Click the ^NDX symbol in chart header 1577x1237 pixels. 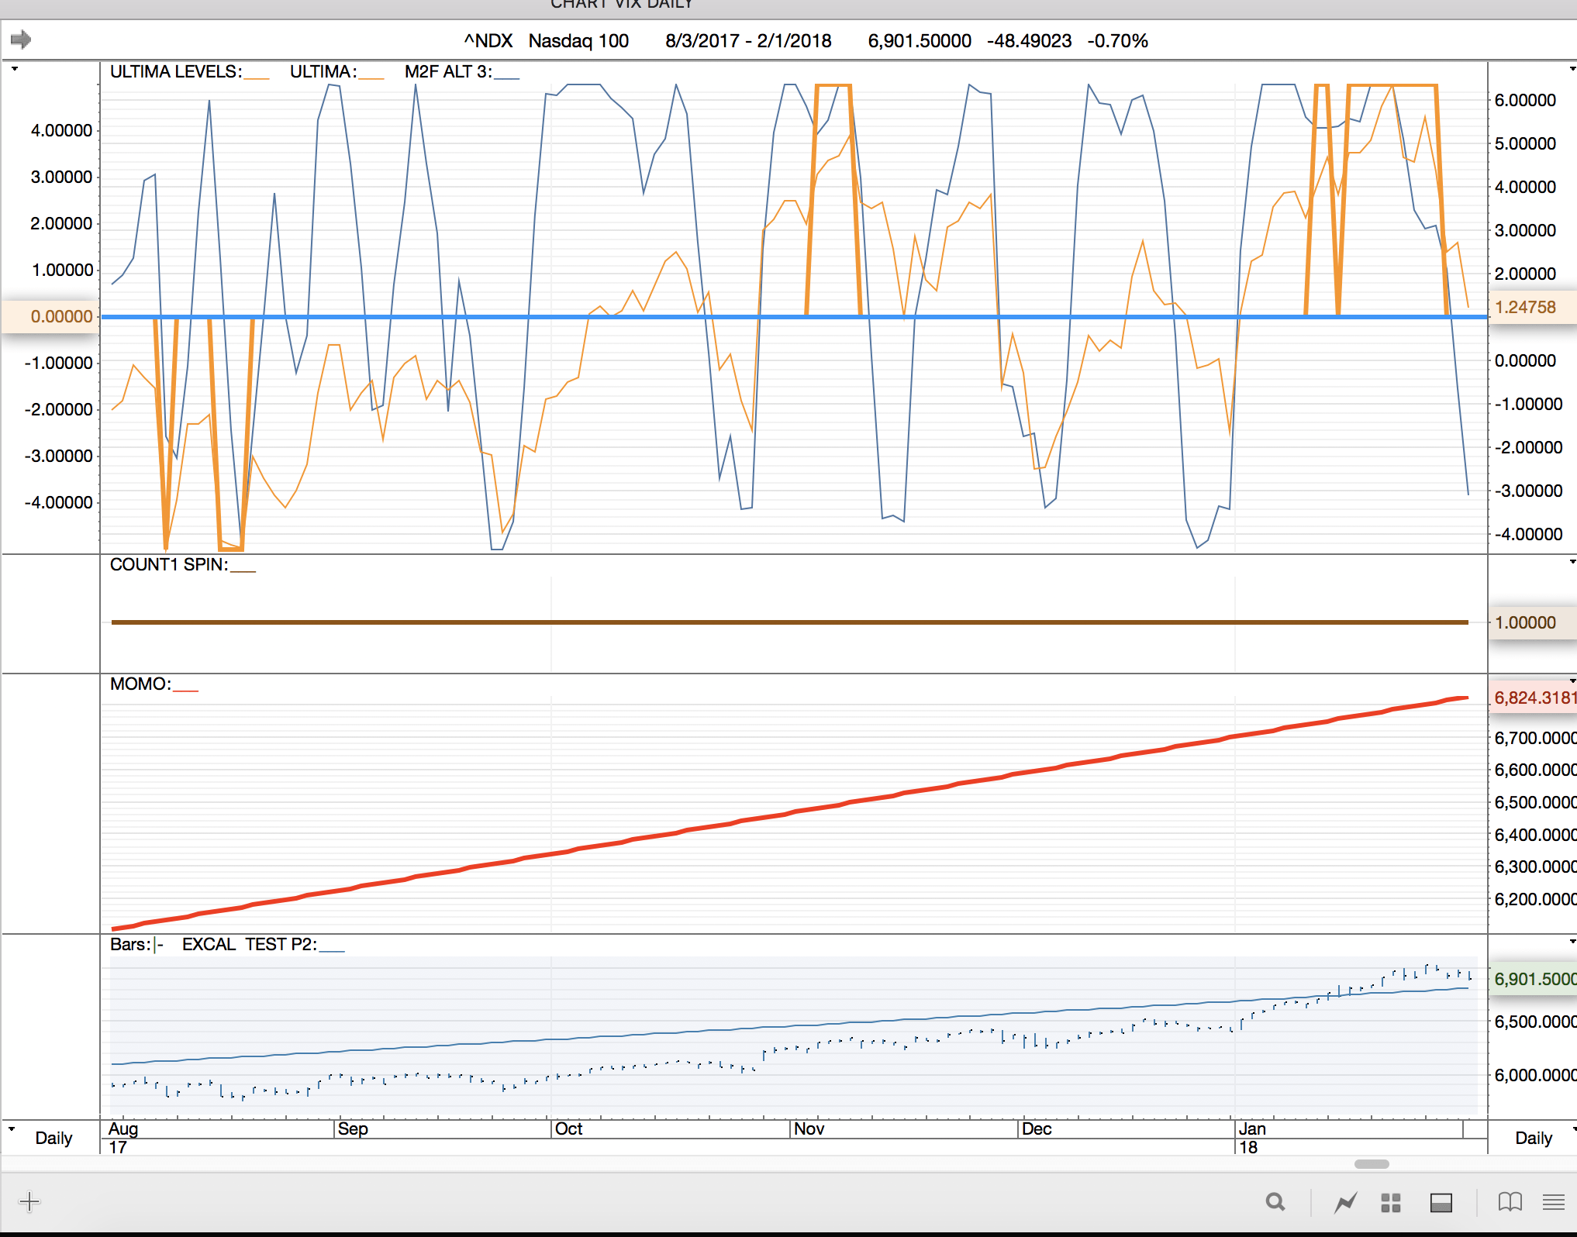tap(488, 41)
